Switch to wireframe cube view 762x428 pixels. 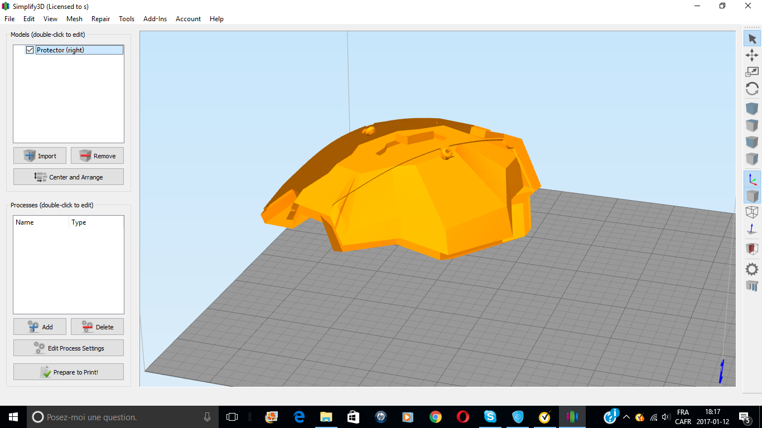(x=752, y=212)
